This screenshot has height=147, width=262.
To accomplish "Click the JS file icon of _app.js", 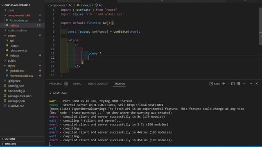I will point(7,45).
